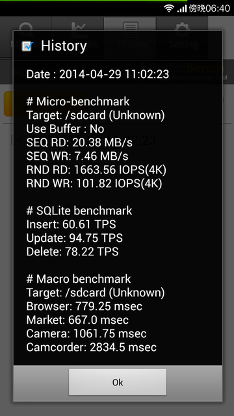Click the Browser 779.25 msec result
This screenshot has width=234, height=416.
point(84,306)
